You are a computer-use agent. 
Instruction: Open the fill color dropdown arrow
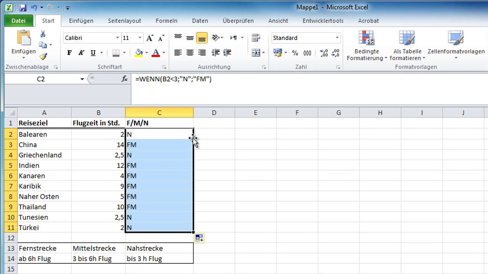pyautogui.click(x=147, y=53)
